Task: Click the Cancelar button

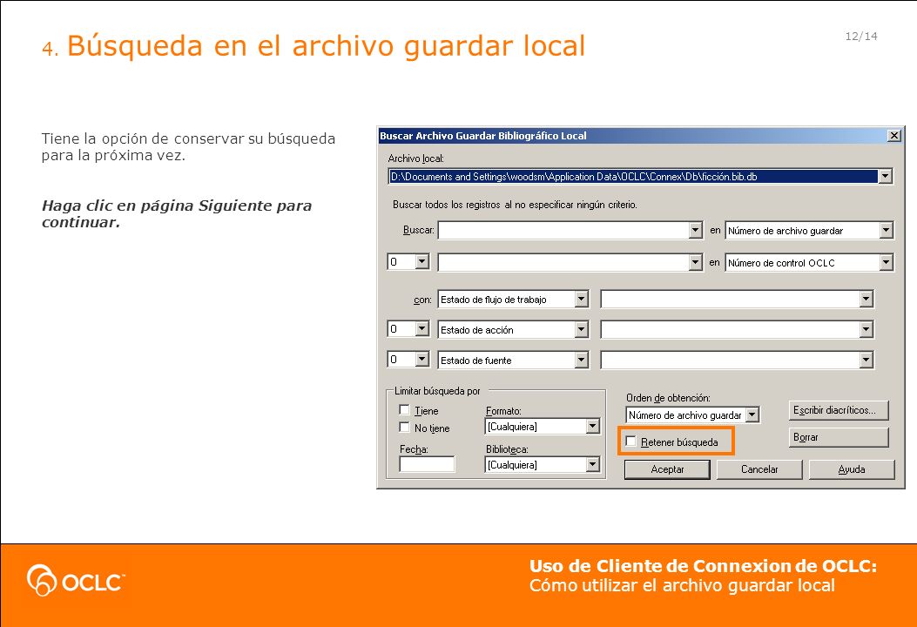Action: 759,469
